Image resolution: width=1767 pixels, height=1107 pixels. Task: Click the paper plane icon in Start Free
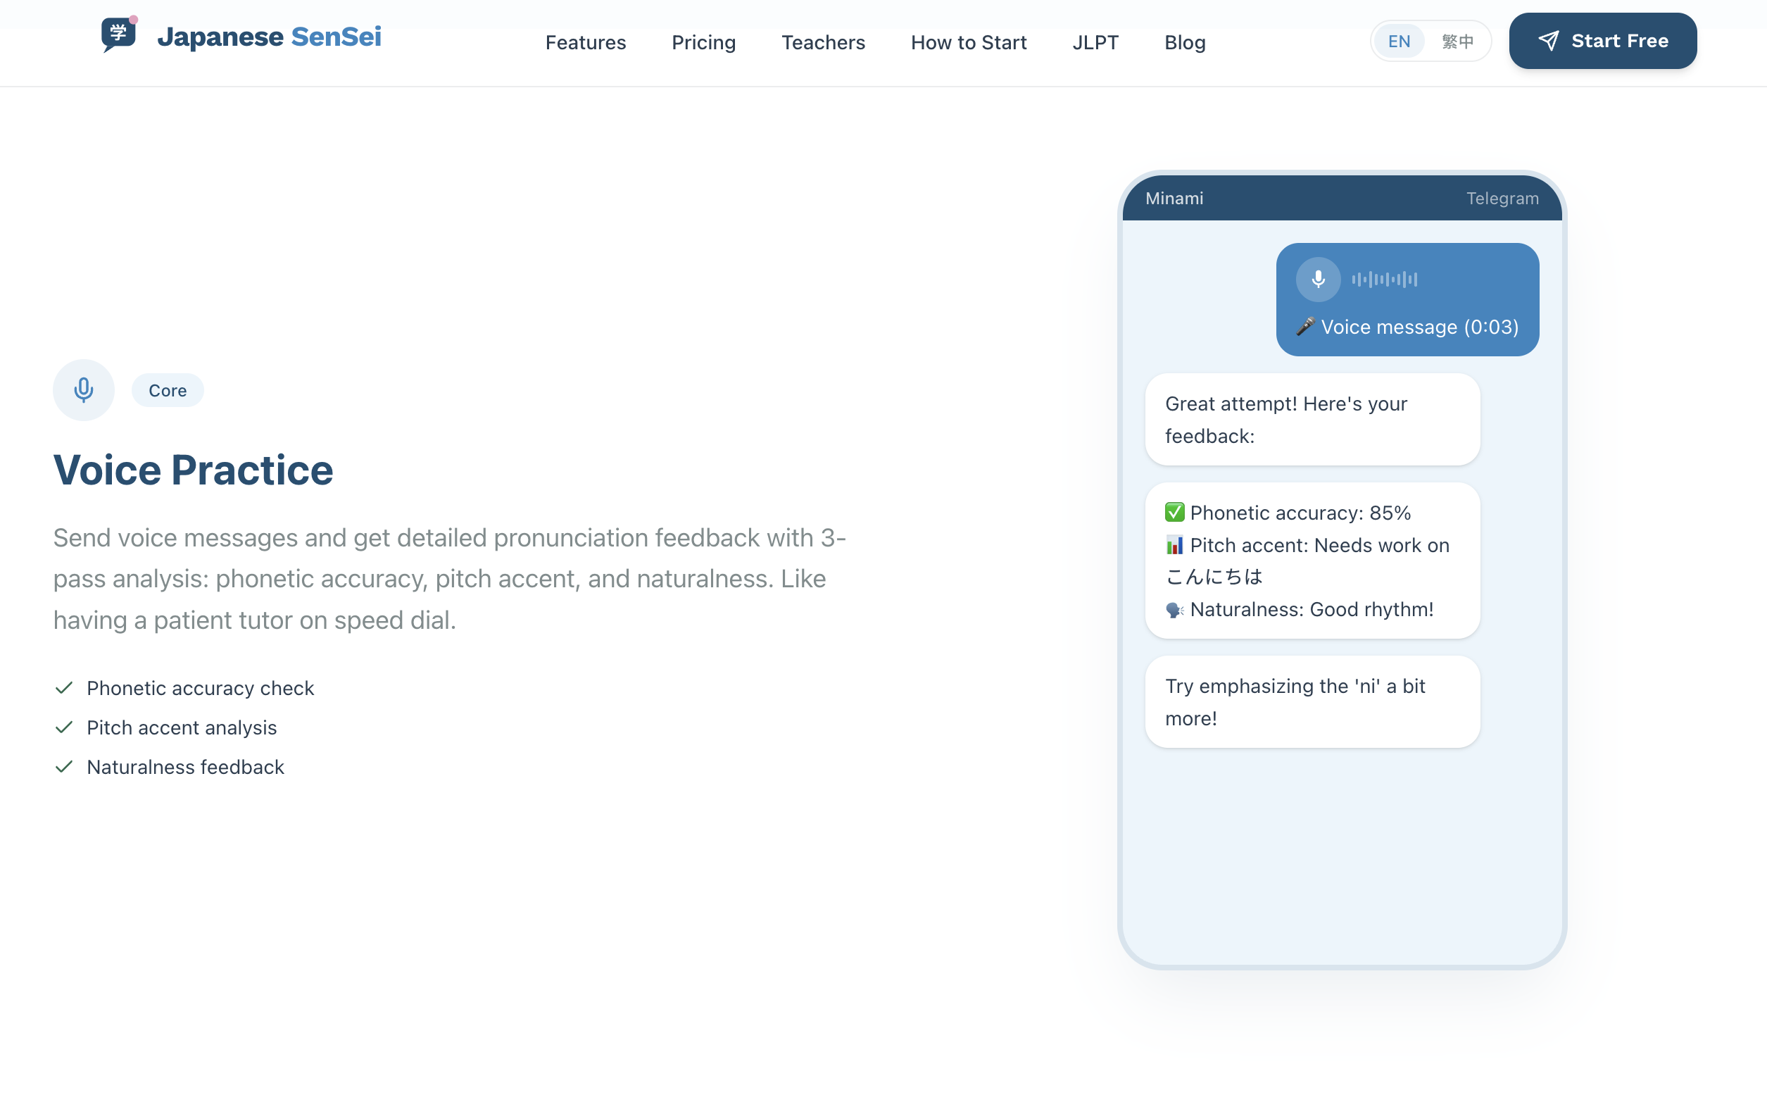[x=1549, y=40]
